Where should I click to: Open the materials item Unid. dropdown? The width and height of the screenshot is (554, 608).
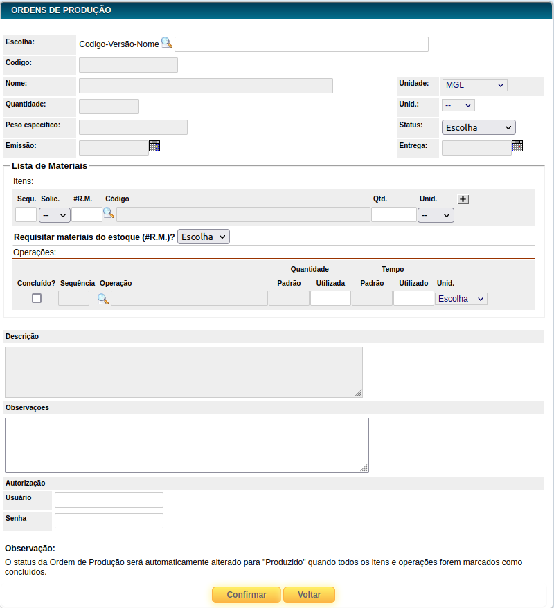pos(436,215)
